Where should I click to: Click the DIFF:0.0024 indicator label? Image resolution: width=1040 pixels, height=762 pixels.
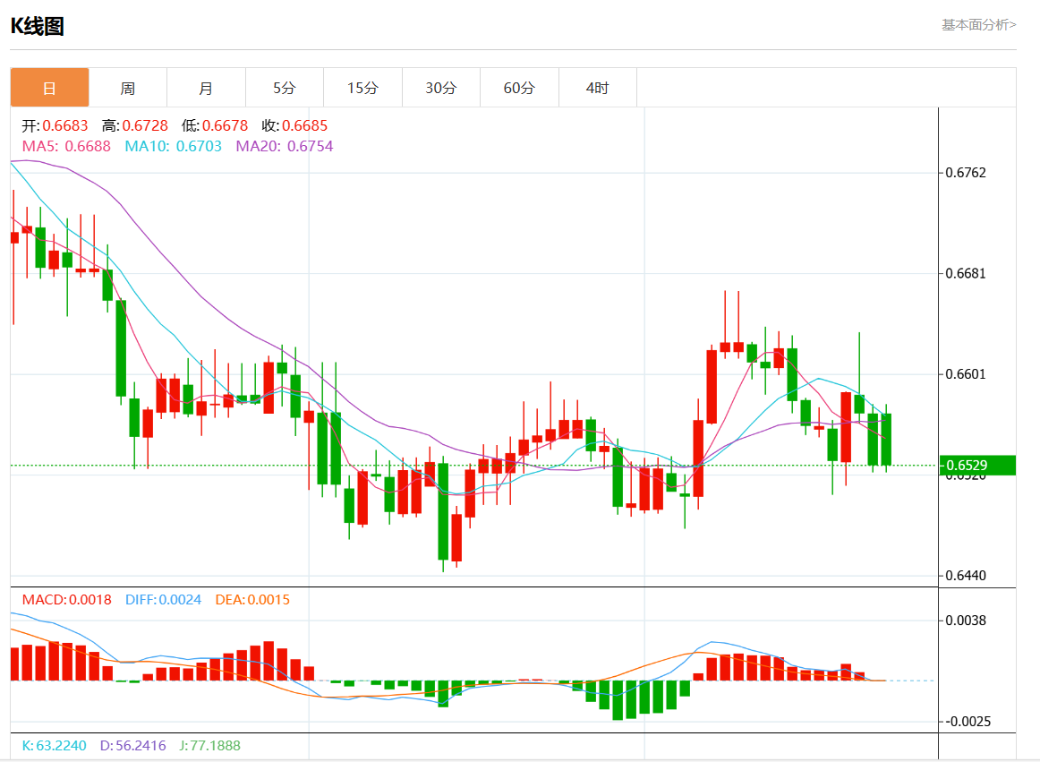point(163,600)
